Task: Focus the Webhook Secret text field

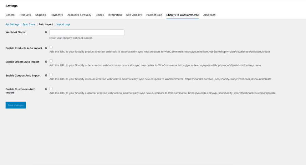Action: (87, 32)
